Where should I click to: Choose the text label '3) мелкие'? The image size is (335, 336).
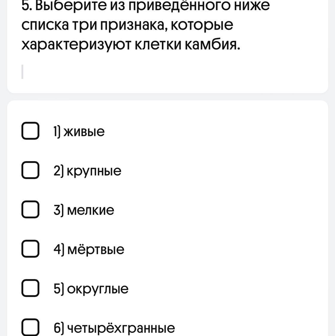point(84,210)
